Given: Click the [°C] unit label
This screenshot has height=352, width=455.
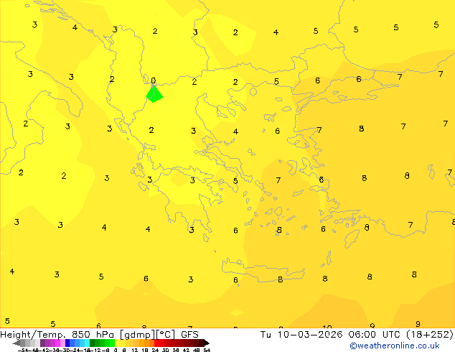Looking at the screenshot, I should coord(166,334).
